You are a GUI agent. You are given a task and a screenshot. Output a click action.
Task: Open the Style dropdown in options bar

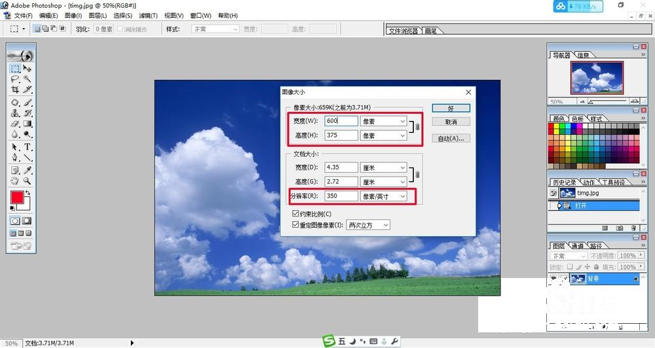[x=215, y=29]
